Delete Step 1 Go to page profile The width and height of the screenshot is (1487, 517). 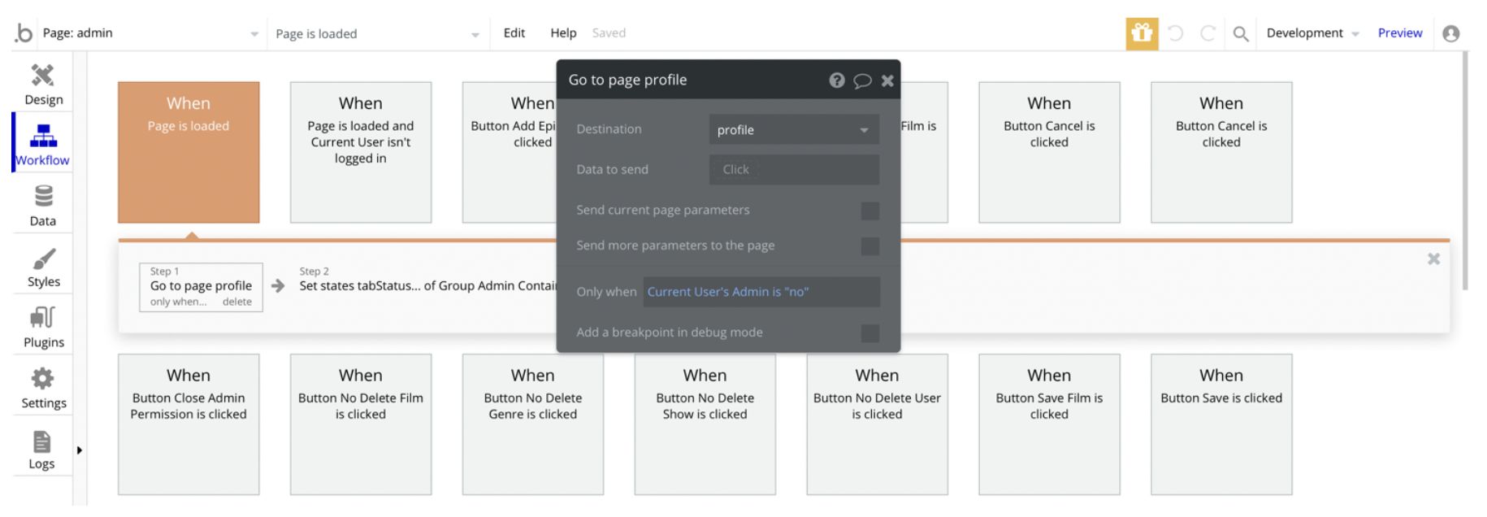pyautogui.click(x=237, y=302)
